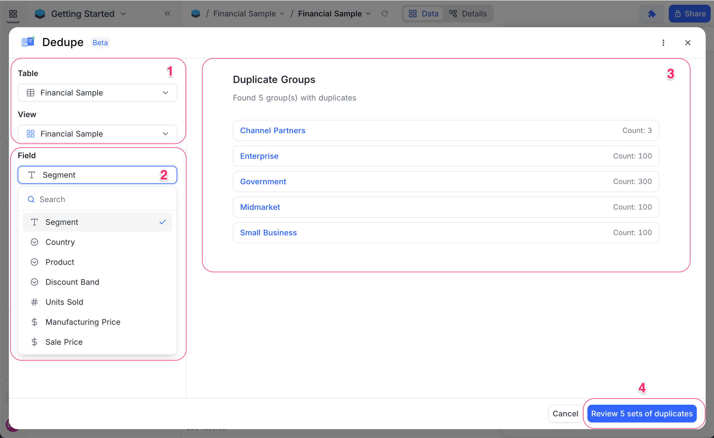Screen dimensions: 714x438
Task: Click the extensions puzzle icon near Share button
Action: click(652, 13)
